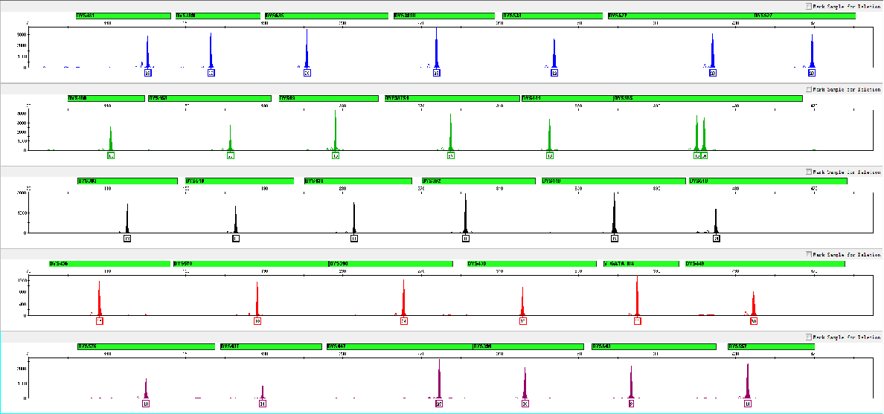Select the DYS392 marker header bar
The height and width of the screenshot is (414, 884).
pyautogui.click(x=478, y=181)
